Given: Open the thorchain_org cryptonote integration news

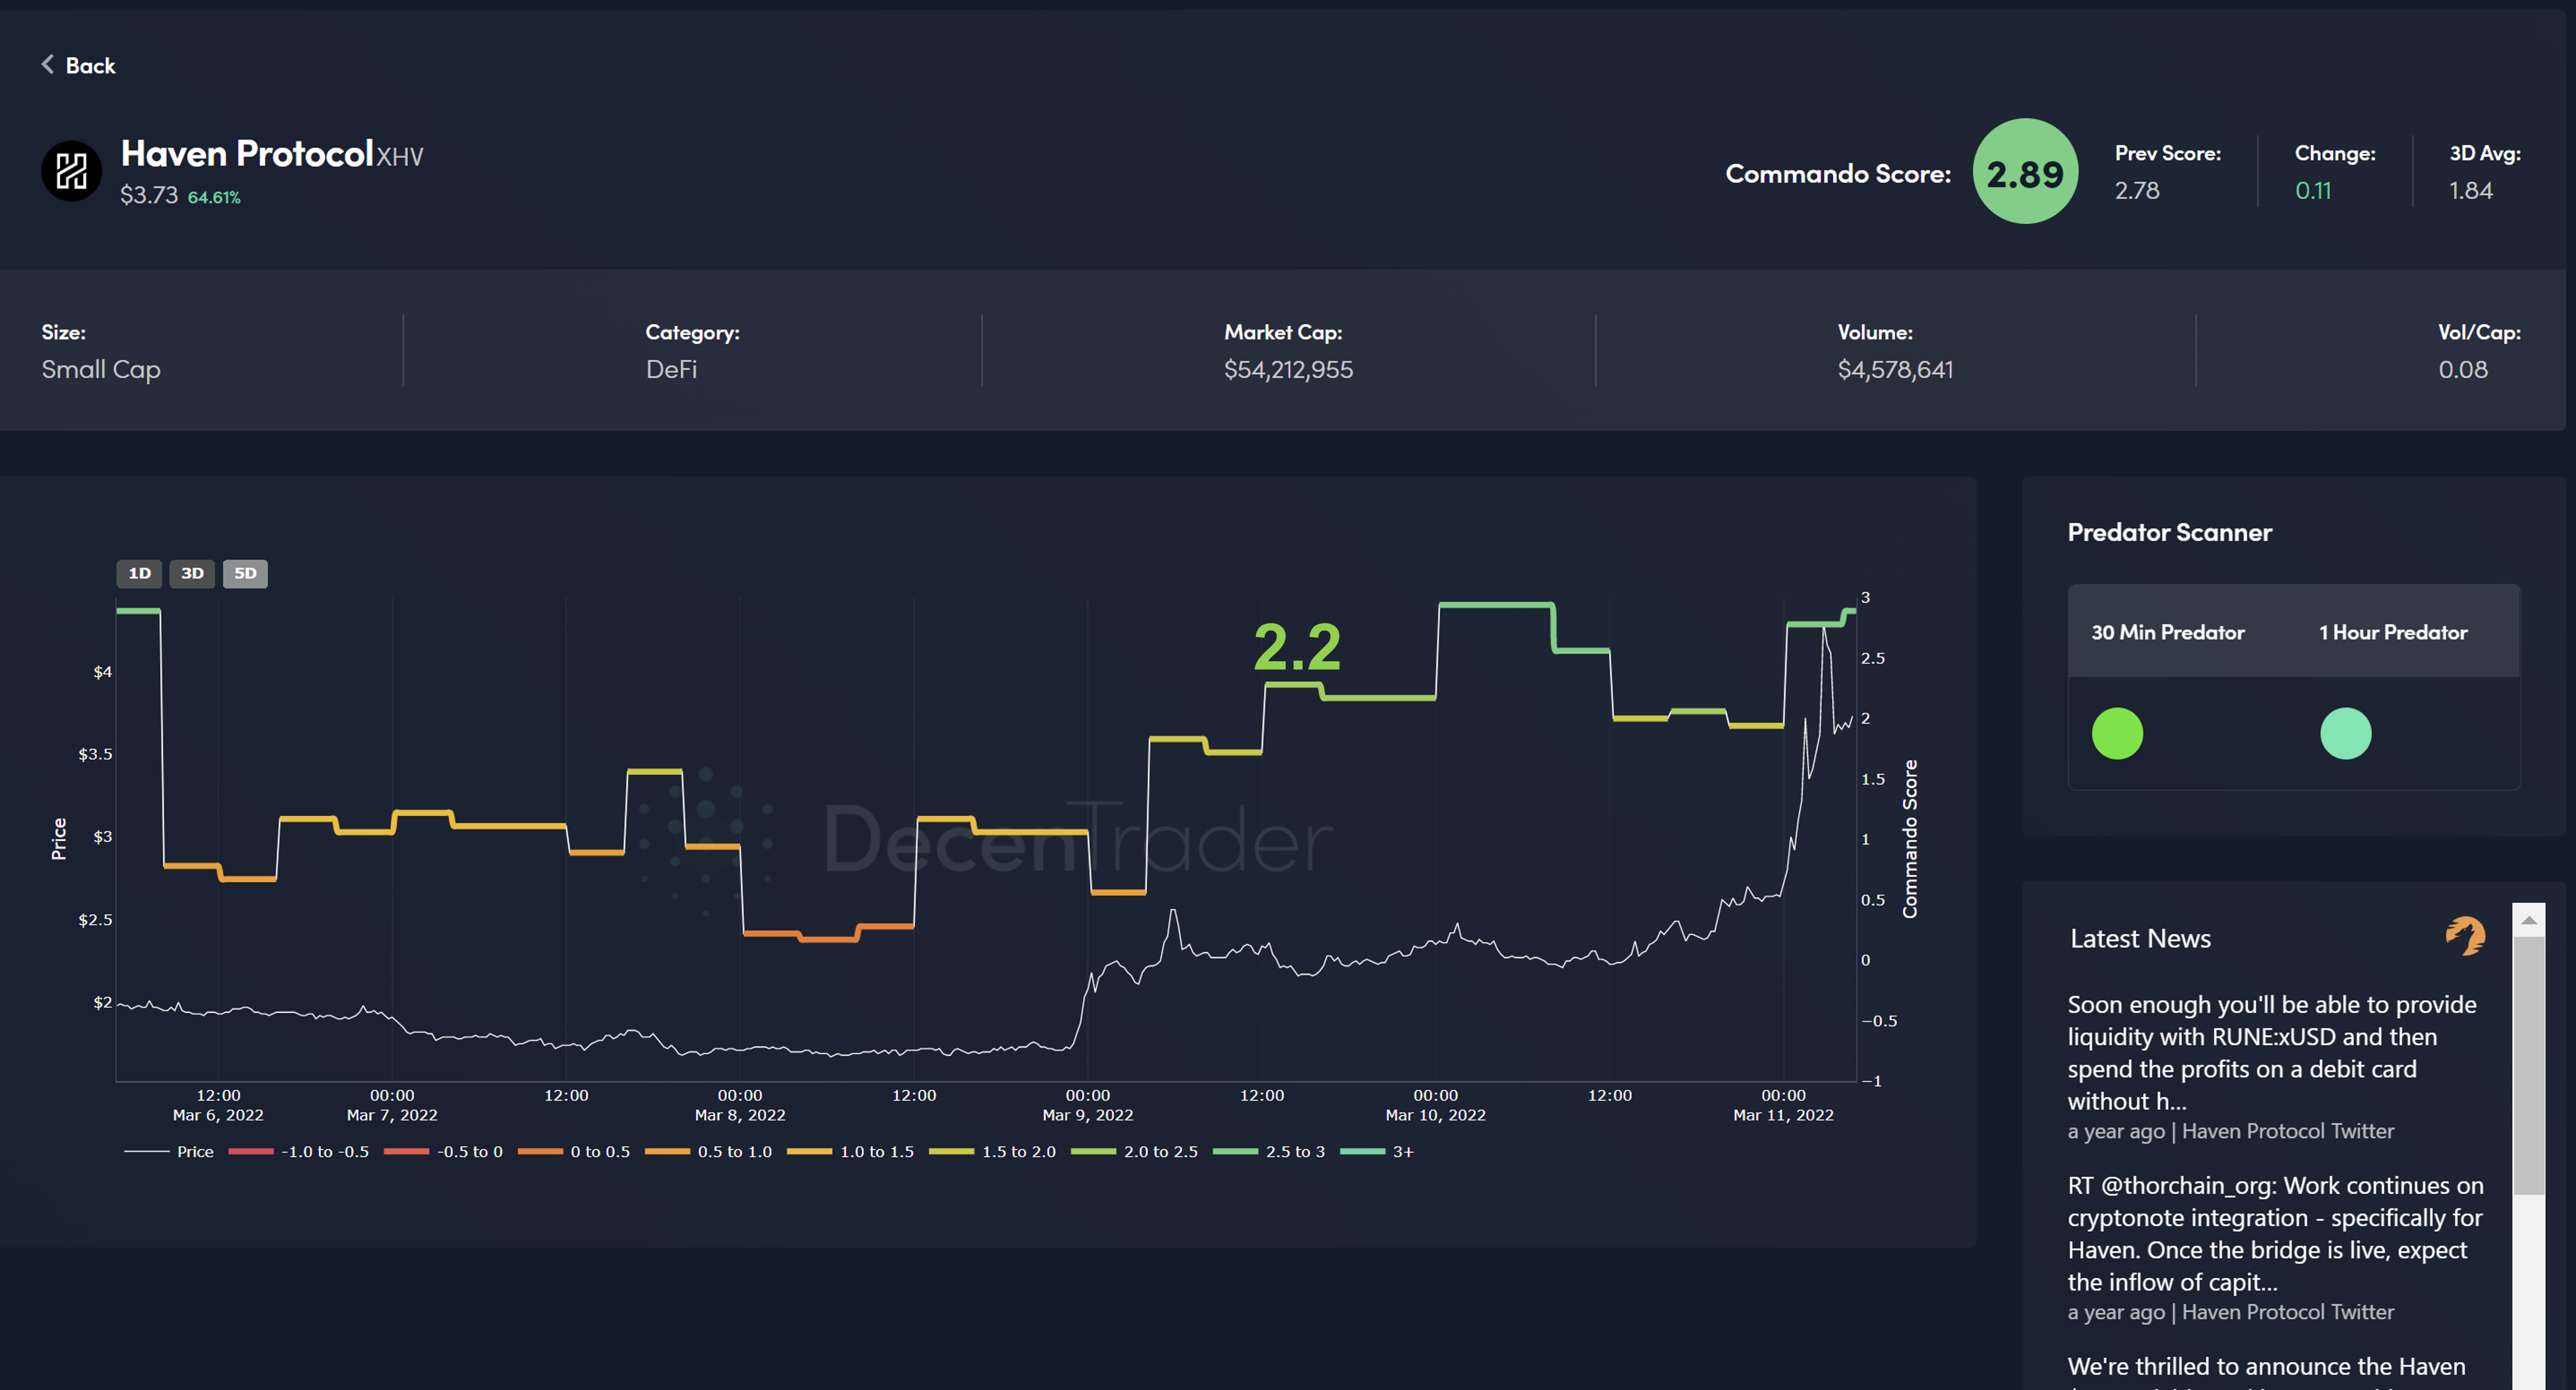Looking at the screenshot, I should pos(2274,1232).
